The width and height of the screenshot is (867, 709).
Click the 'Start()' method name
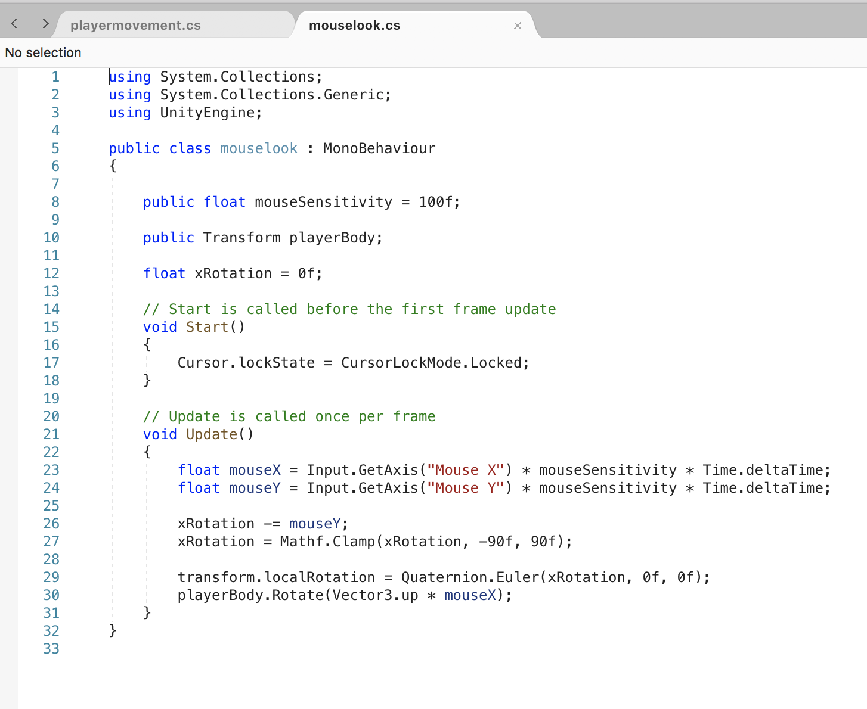pos(215,327)
